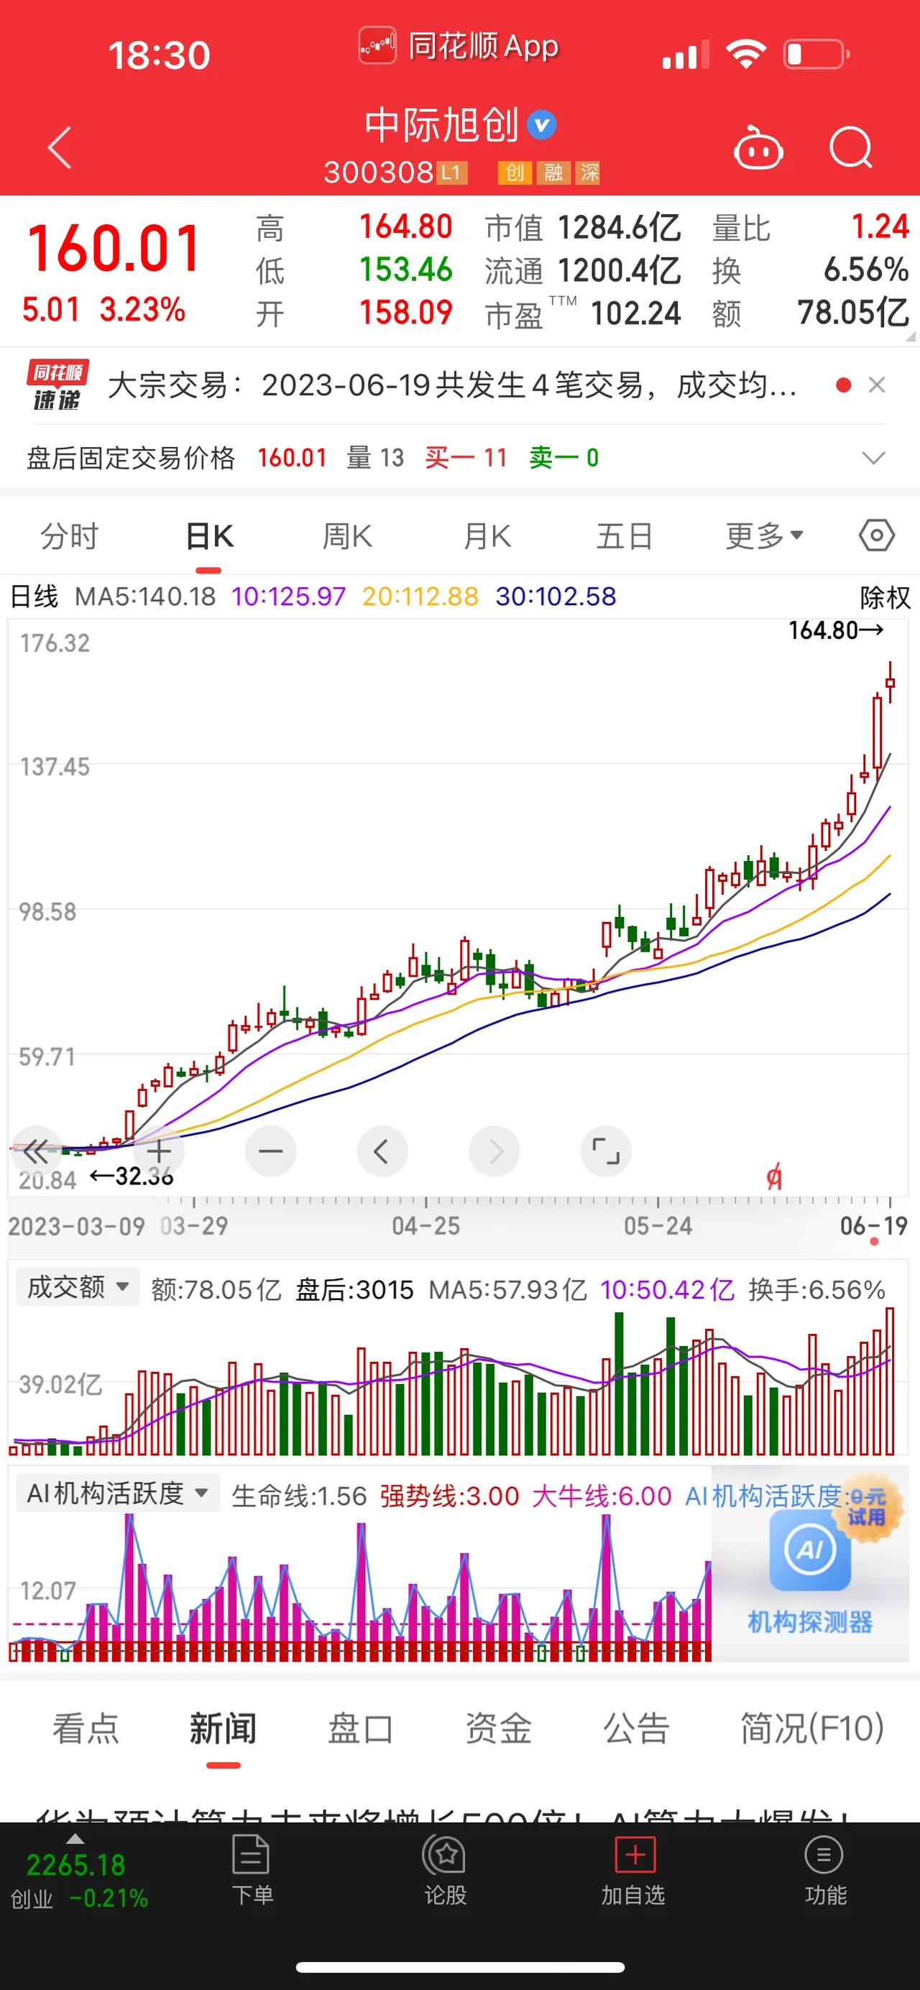This screenshot has height=1990, width=920.
Task: Open AI机构活跃度 indicator dropdown
Action: pos(117,1493)
